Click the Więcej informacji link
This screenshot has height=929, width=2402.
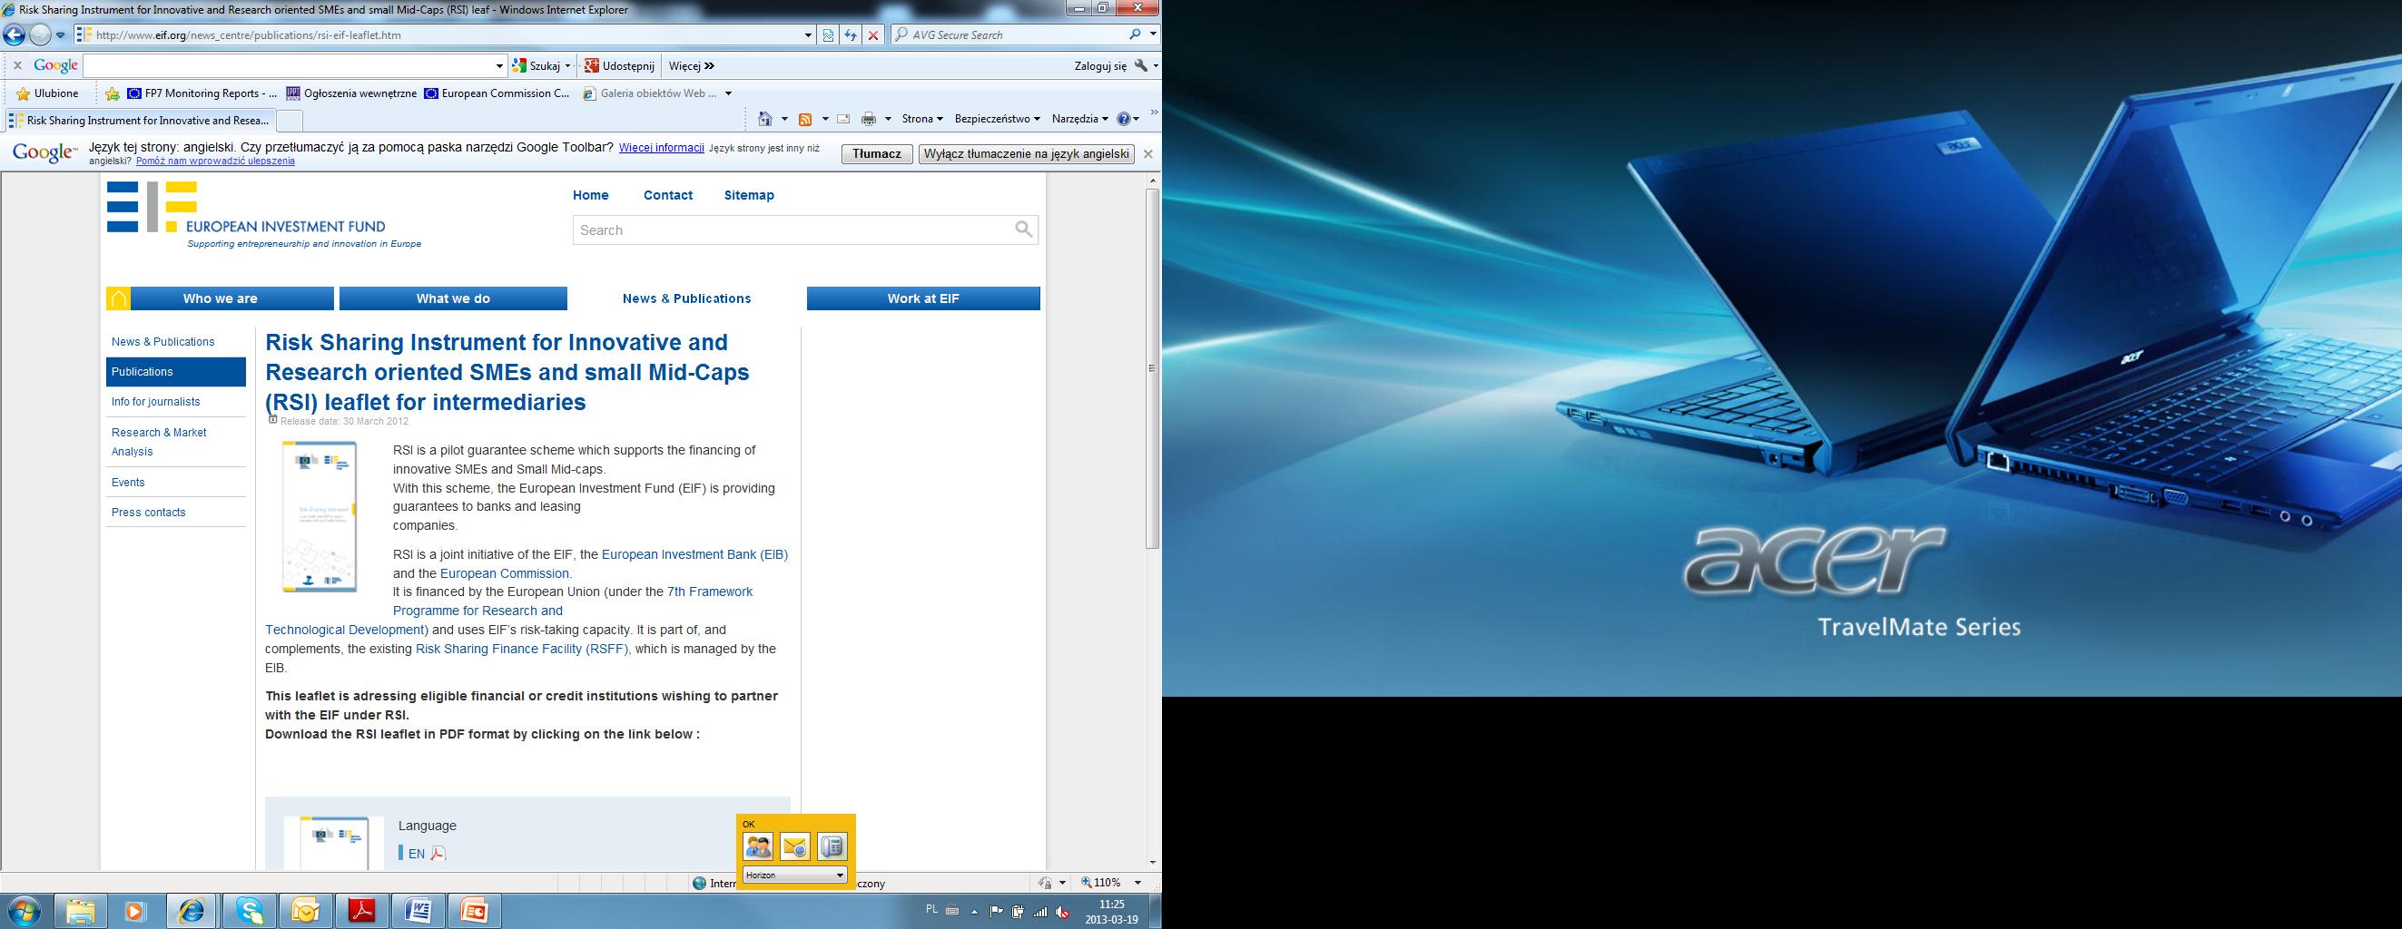pos(661,147)
